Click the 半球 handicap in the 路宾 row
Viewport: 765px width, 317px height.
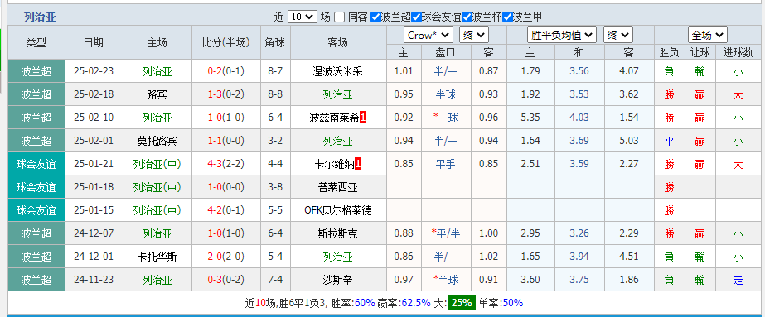pos(446,94)
